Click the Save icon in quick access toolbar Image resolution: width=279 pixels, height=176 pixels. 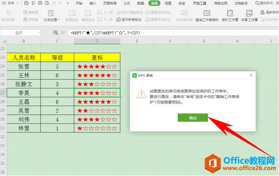pyautogui.click(x=26, y=3)
